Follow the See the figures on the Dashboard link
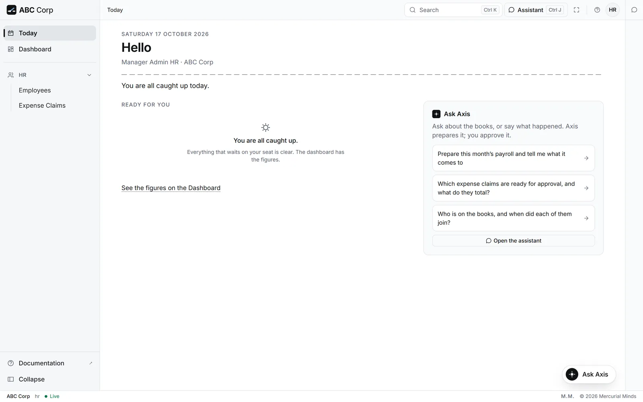 tap(171, 188)
